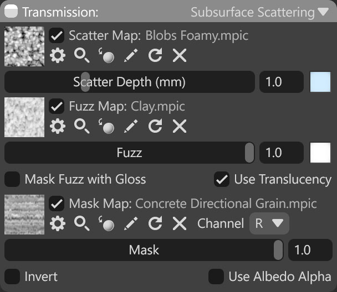This screenshot has width=337, height=292.
Task: Open Subsurface Scattering transmission dropdown
Action: 259,12
